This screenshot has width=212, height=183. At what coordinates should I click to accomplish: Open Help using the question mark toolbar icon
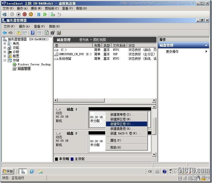pos(33,33)
